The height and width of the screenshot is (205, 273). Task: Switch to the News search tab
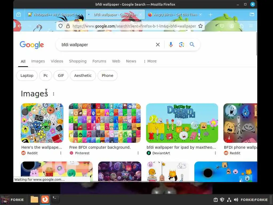click(x=131, y=61)
